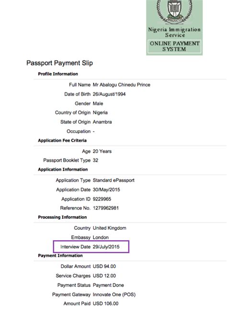Click the Payment Status Payment Done text

[x=108, y=285]
